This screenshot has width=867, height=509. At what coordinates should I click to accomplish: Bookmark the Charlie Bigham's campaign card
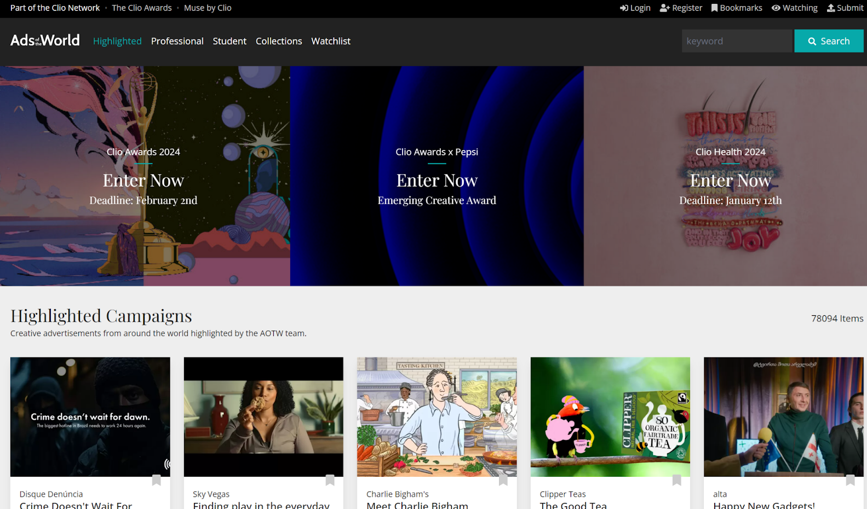pos(503,481)
